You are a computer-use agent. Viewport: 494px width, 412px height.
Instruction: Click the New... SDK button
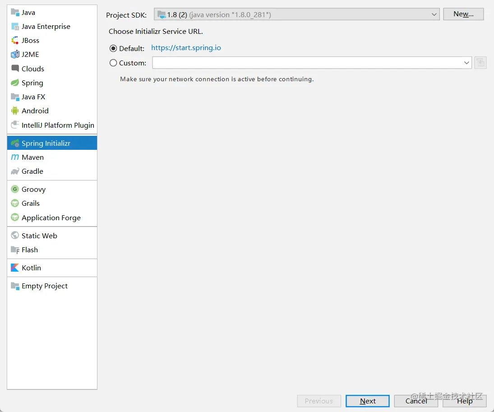click(463, 14)
